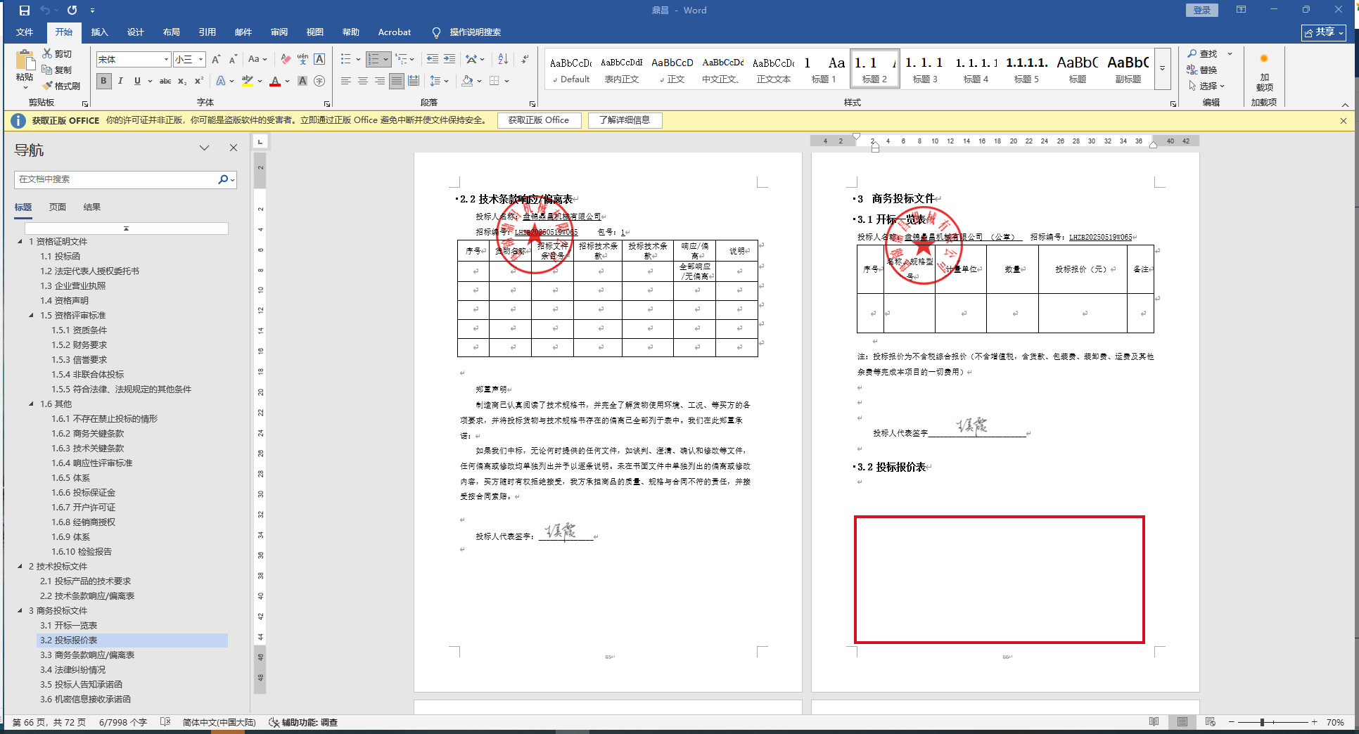Shrink the font size with the smaller A icon
Screen dimensions: 1359x734
[x=233, y=59]
